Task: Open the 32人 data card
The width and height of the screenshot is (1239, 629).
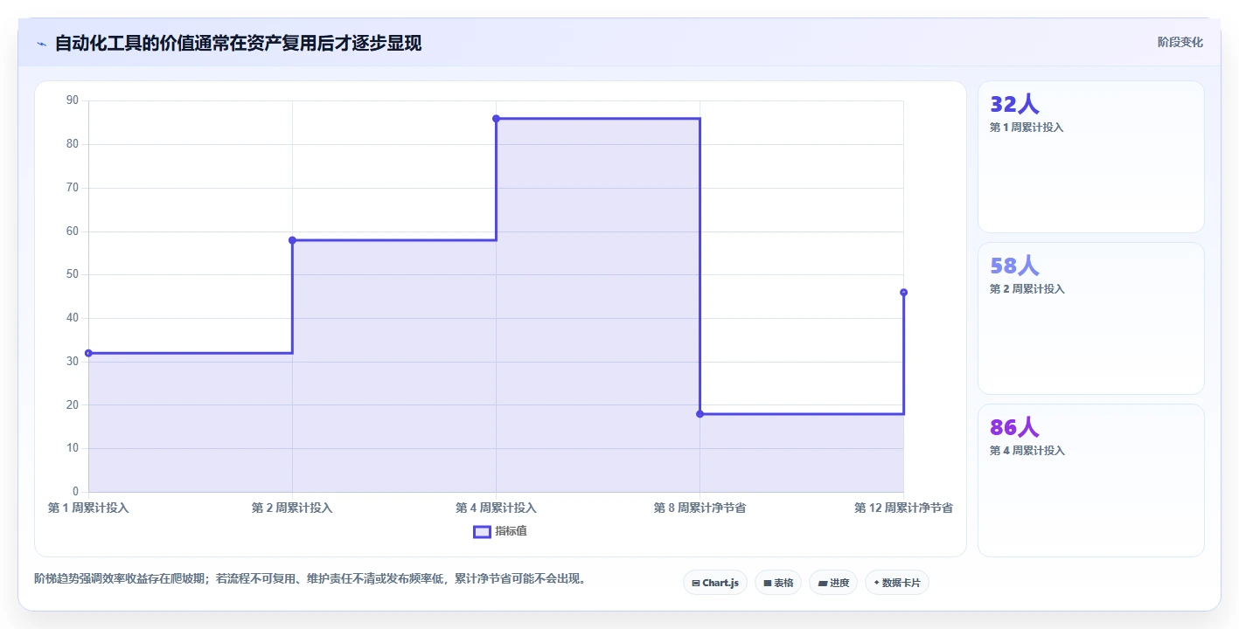Action: pyautogui.click(x=1091, y=157)
